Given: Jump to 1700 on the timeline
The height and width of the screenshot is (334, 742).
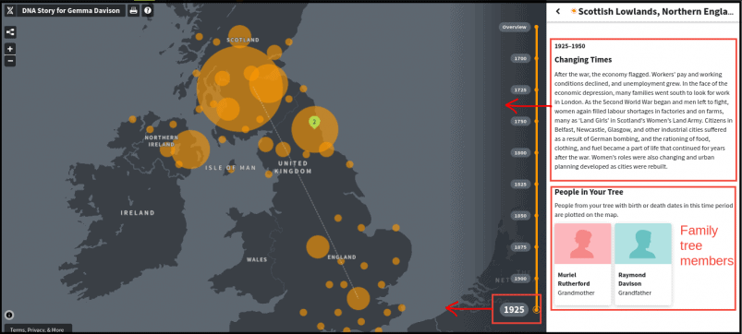Looking at the screenshot, I should pos(520,58).
